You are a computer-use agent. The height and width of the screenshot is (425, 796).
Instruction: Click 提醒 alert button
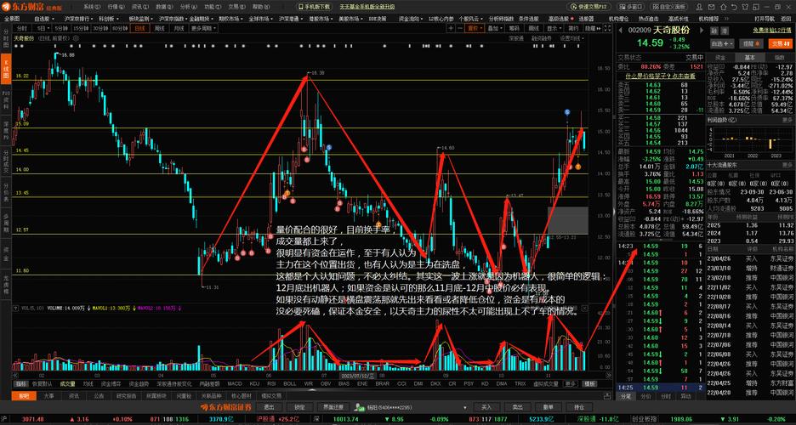tap(751, 43)
